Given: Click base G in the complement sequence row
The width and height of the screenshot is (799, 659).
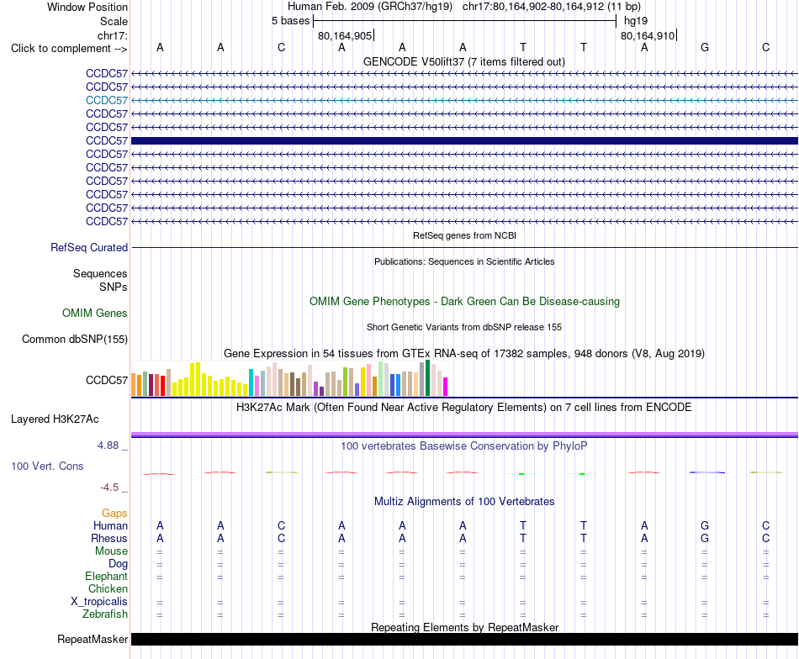Looking at the screenshot, I should tap(705, 47).
